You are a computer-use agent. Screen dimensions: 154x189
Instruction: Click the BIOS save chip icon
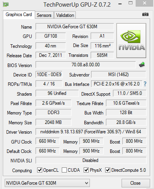tap(142, 65)
